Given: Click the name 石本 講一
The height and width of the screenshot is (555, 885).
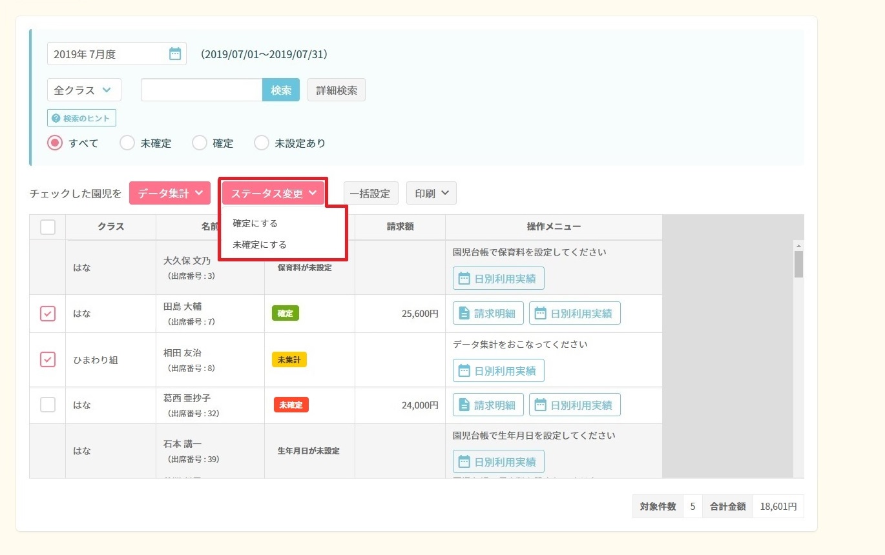Looking at the screenshot, I should (x=183, y=445).
